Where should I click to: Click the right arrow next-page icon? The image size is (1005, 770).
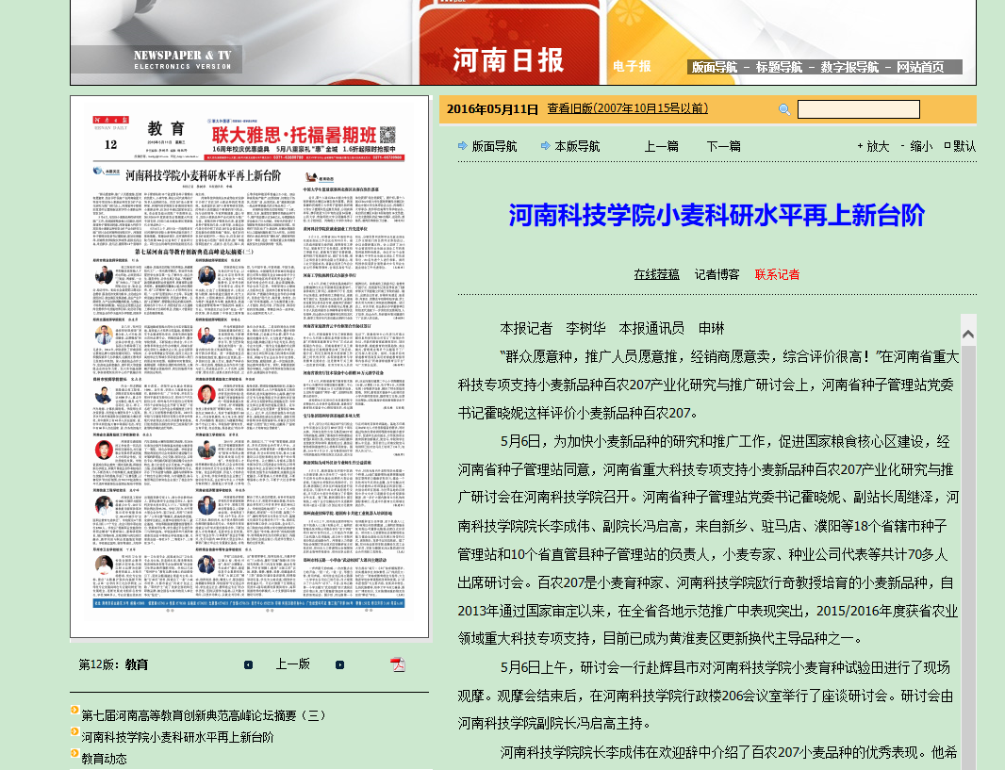pos(340,664)
